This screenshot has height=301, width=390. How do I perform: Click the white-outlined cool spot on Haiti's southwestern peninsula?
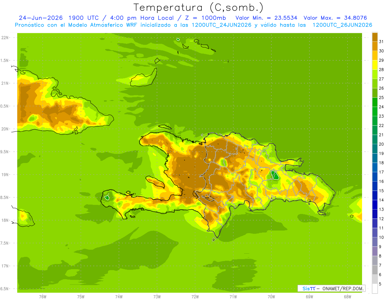pyautogui.click(x=107, y=197)
